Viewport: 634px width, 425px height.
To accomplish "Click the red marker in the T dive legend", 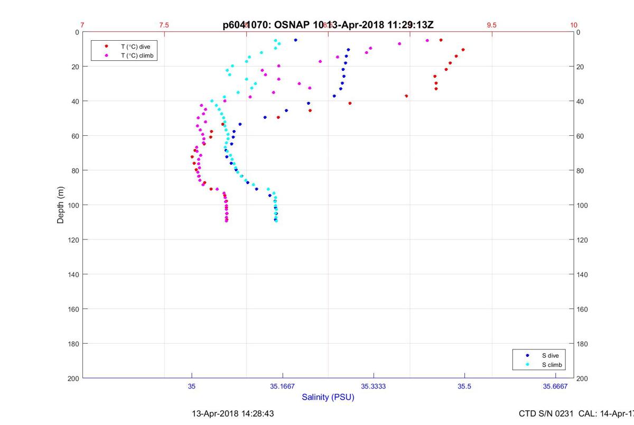I will (106, 47).
